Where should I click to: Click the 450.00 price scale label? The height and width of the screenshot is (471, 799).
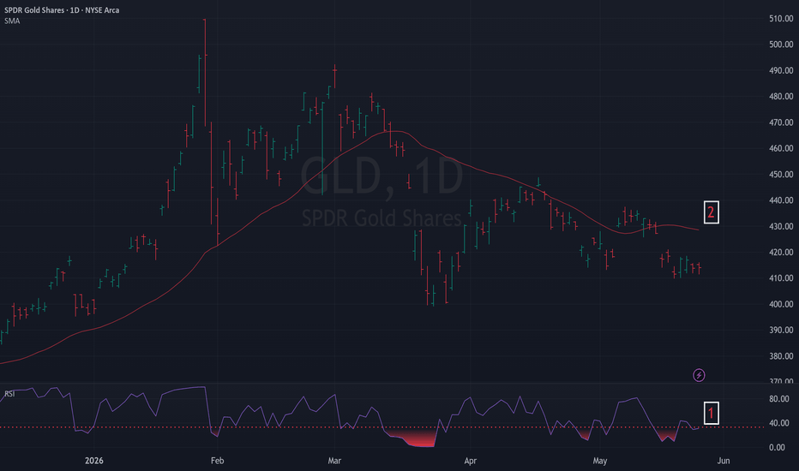pos(781,174)
